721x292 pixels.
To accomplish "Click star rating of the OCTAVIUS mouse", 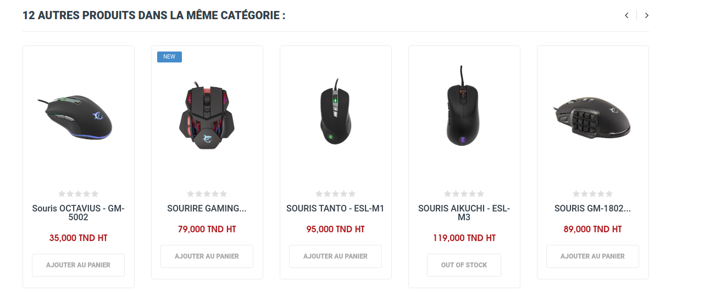I will coord(79,194).
